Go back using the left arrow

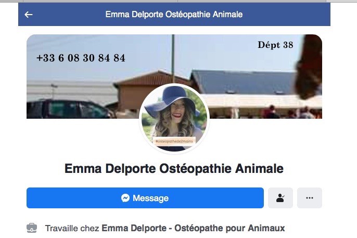click(x=29, y=15)
